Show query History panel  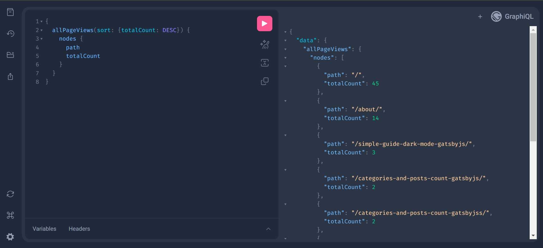(x=10, y=33)
